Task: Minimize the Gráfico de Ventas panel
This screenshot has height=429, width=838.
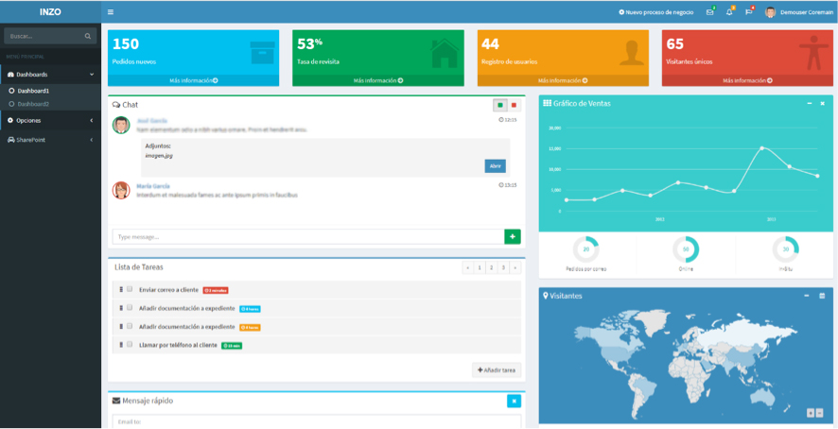Action: tap(810, 103)
